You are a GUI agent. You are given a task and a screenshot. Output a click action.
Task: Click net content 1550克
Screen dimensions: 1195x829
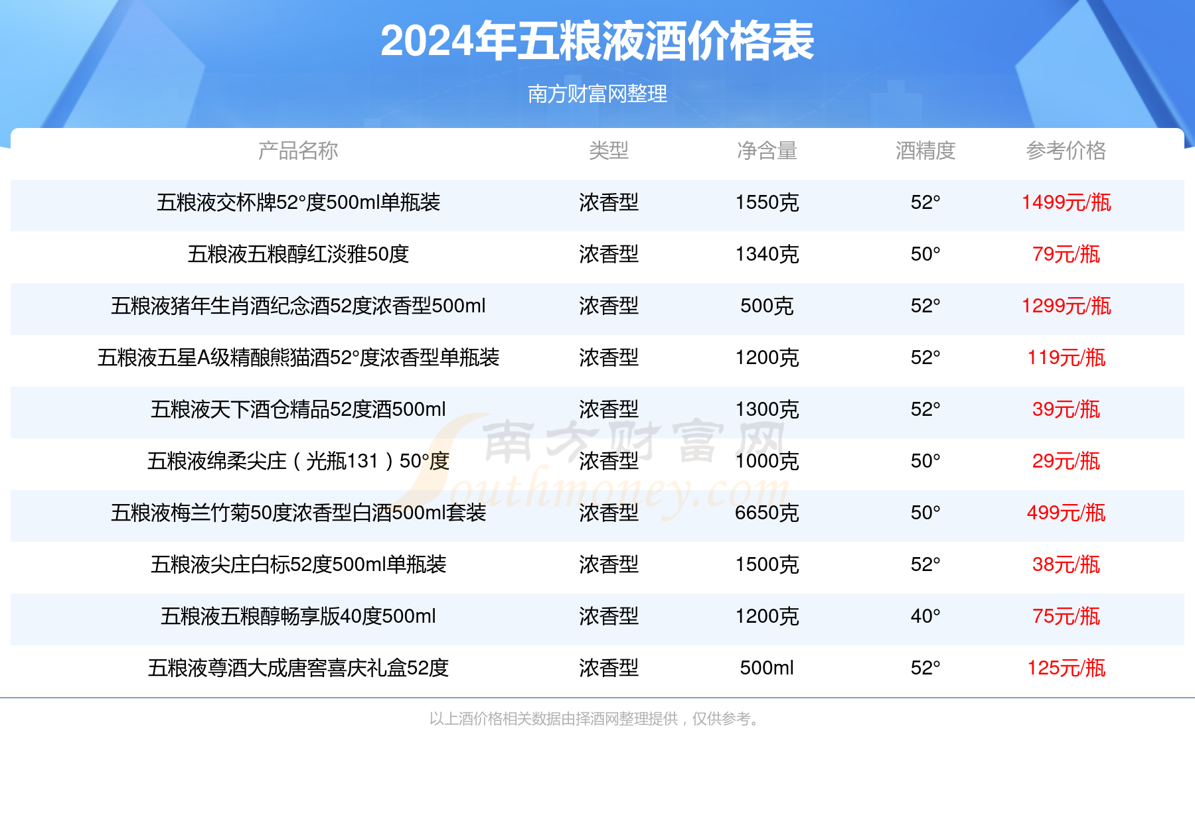(x=767, y=202)
